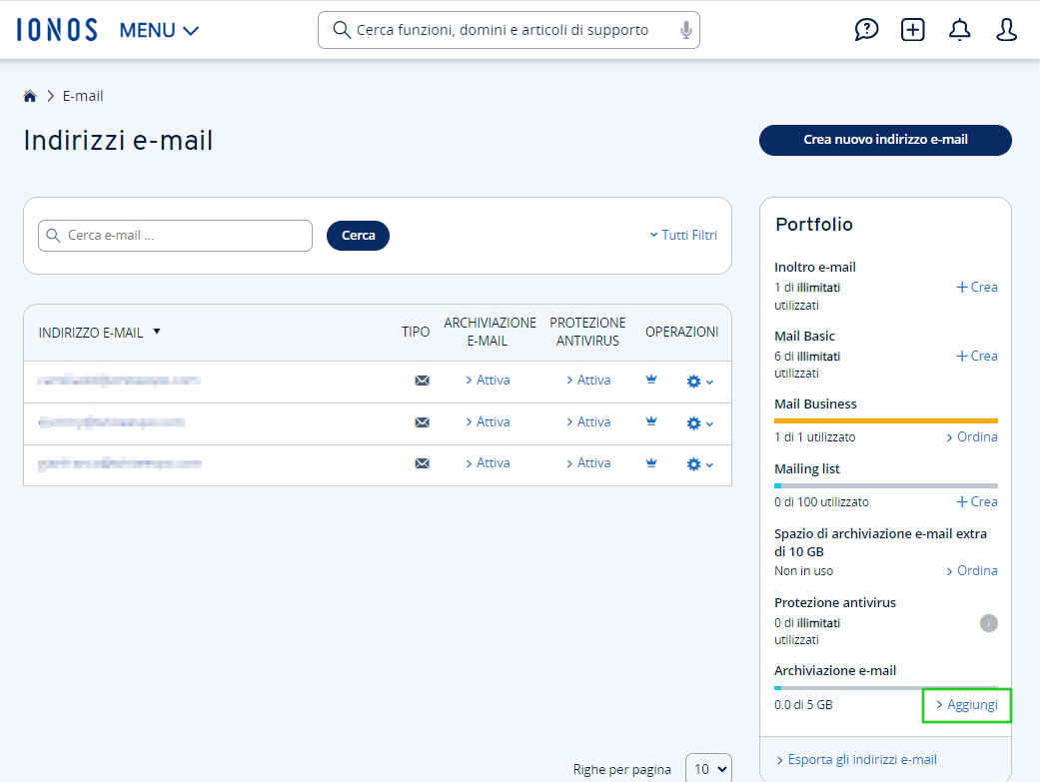Open the MENU dropdown
The image size is (1040, 782).
pos(159,31)
